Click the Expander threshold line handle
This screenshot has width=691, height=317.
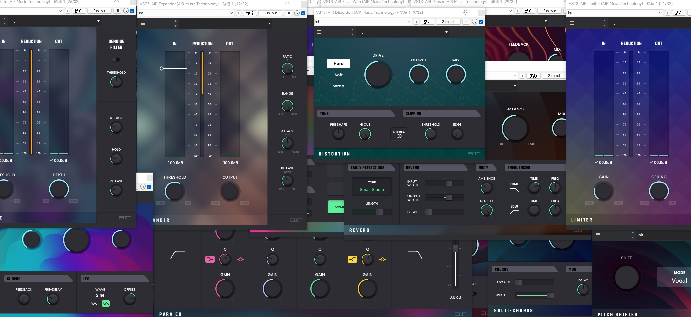tap(162, 68)
